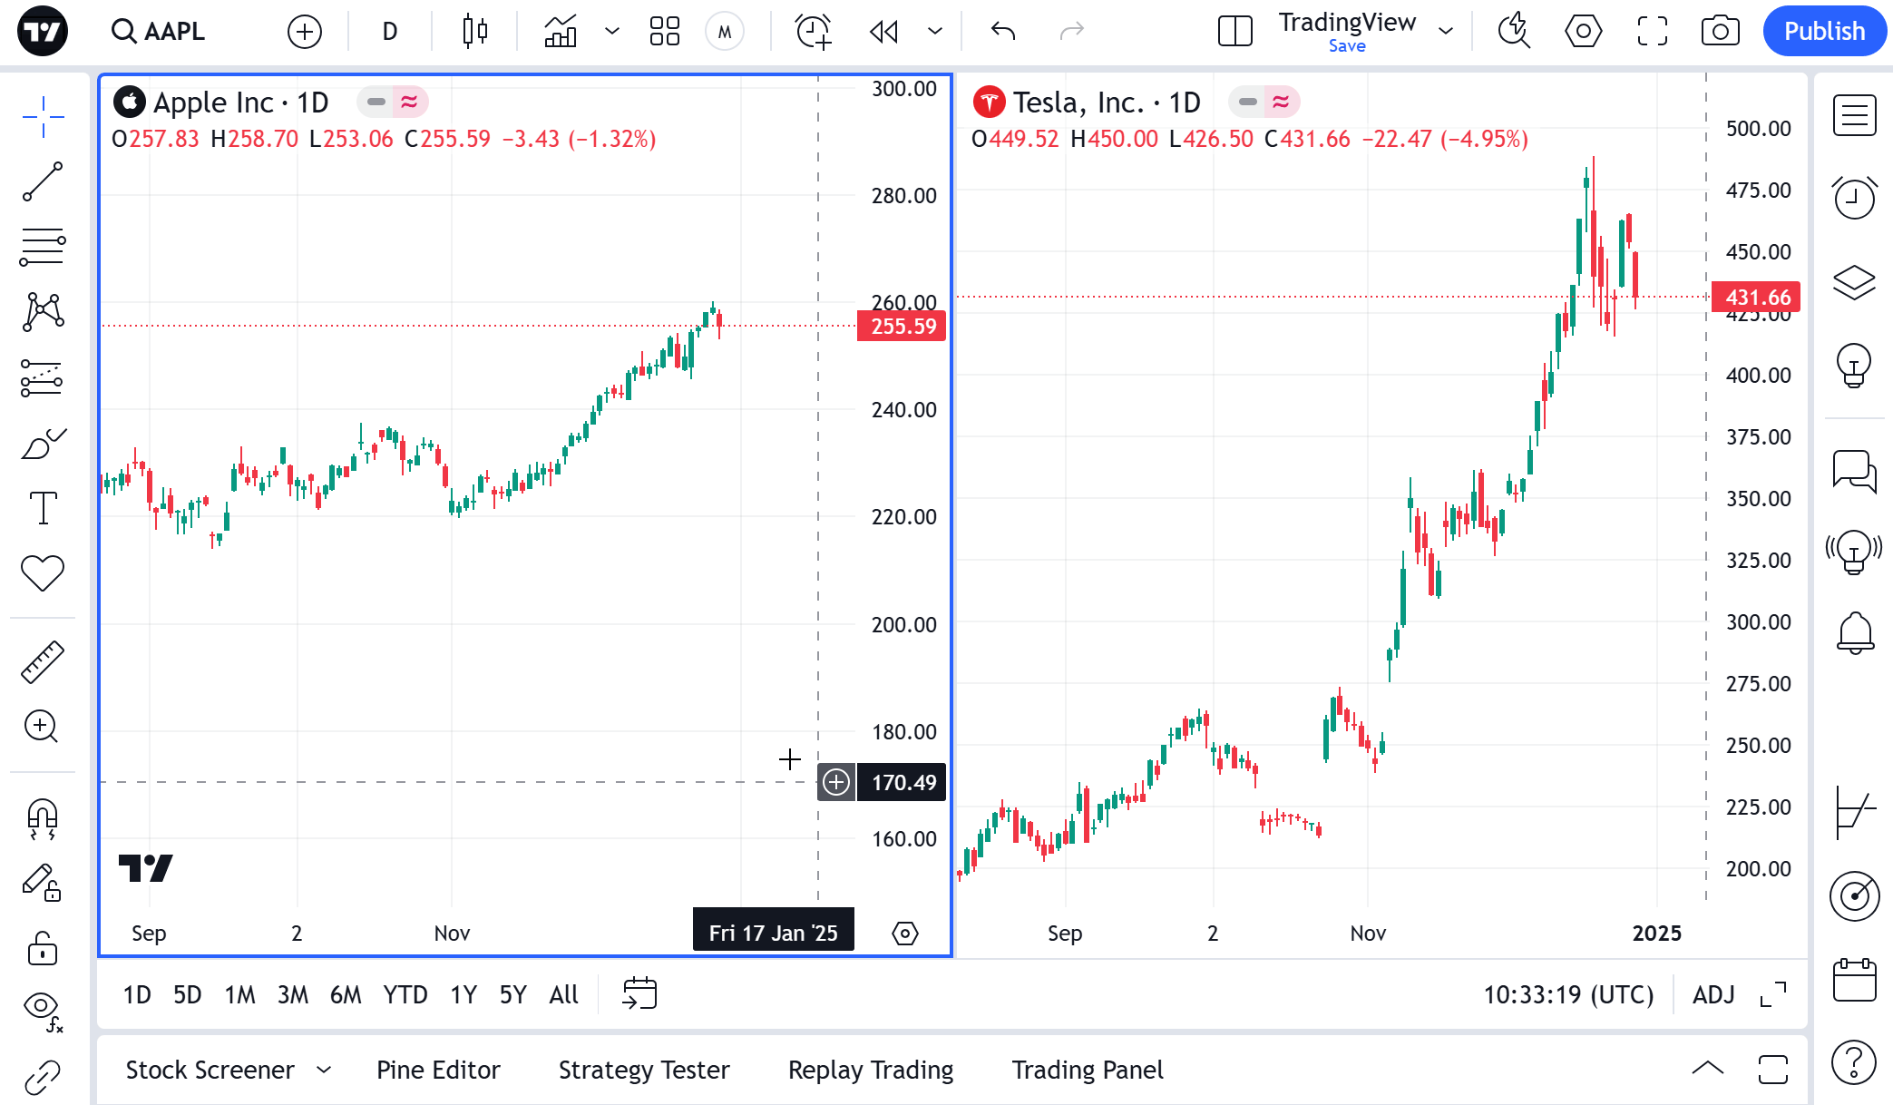
Task: Toggle magnet mode on drawings
Action: 42,817
